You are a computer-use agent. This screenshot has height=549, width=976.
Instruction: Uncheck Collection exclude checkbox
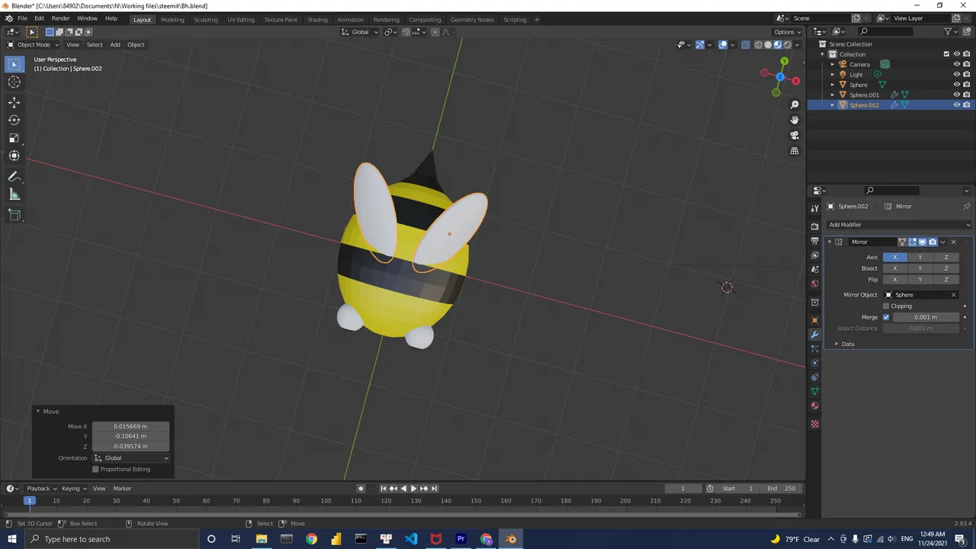[x=946, y=54]
